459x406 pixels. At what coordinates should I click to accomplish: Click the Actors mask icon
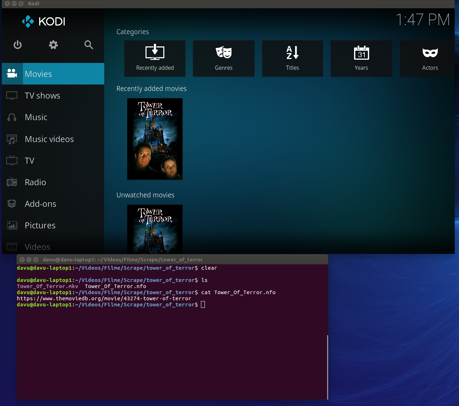tap(430, 53)
